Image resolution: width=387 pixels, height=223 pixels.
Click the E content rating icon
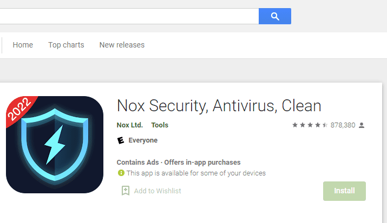[x=121, y=140]
